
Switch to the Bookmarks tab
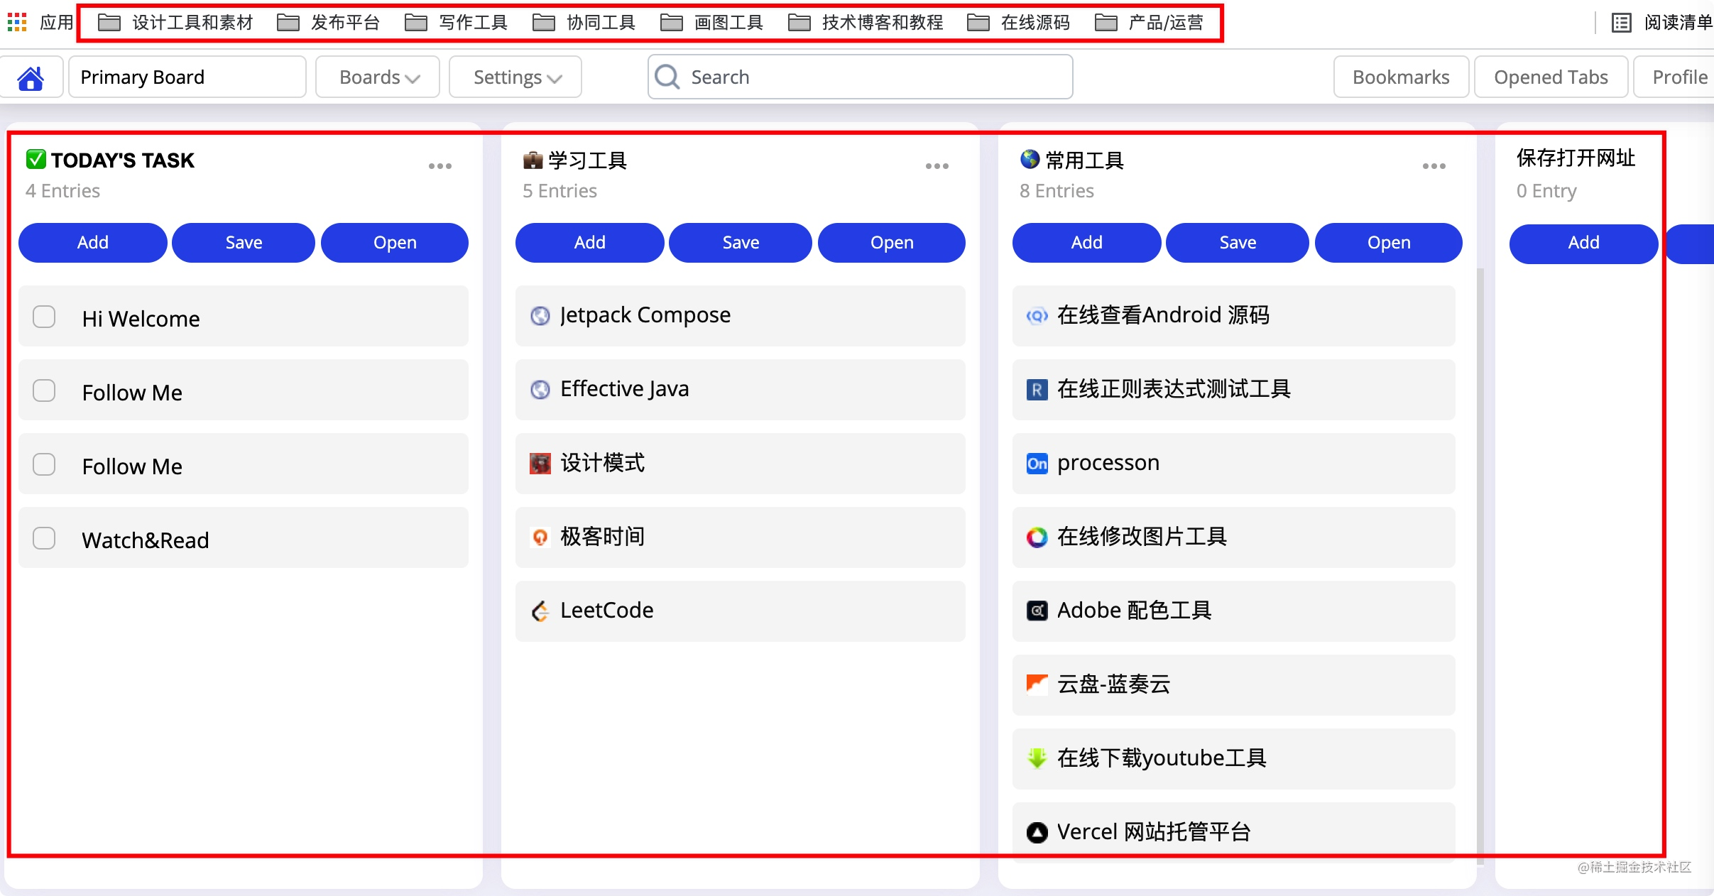pos(1400,77)
